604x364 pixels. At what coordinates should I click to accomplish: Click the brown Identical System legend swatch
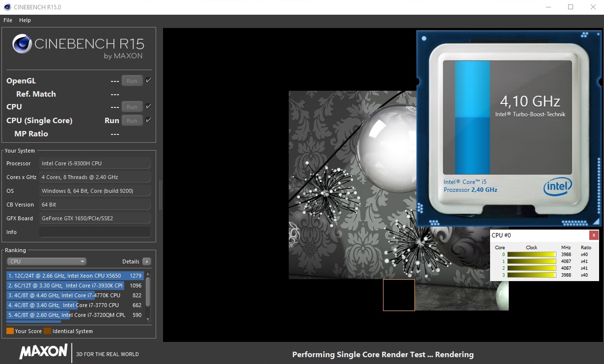click(x=47, y=331)
